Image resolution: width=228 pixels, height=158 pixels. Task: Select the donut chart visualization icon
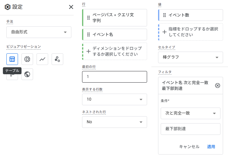pos(27,59)
